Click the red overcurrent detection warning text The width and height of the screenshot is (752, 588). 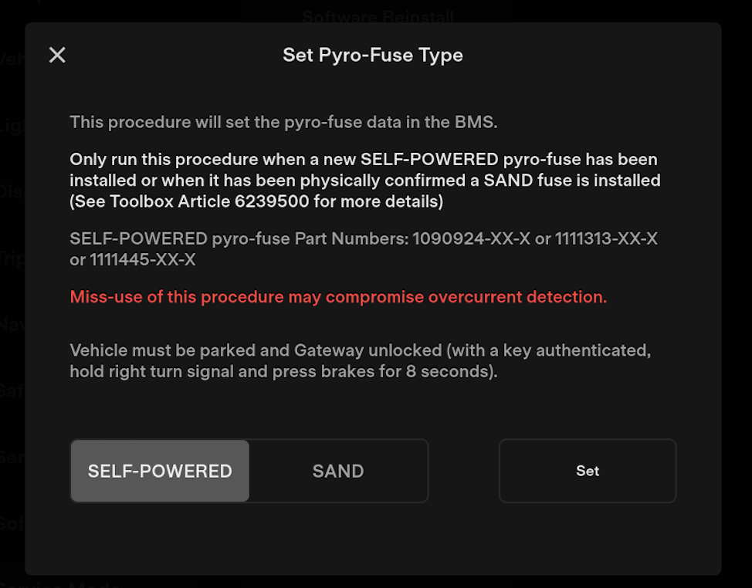tap(338, 297)
